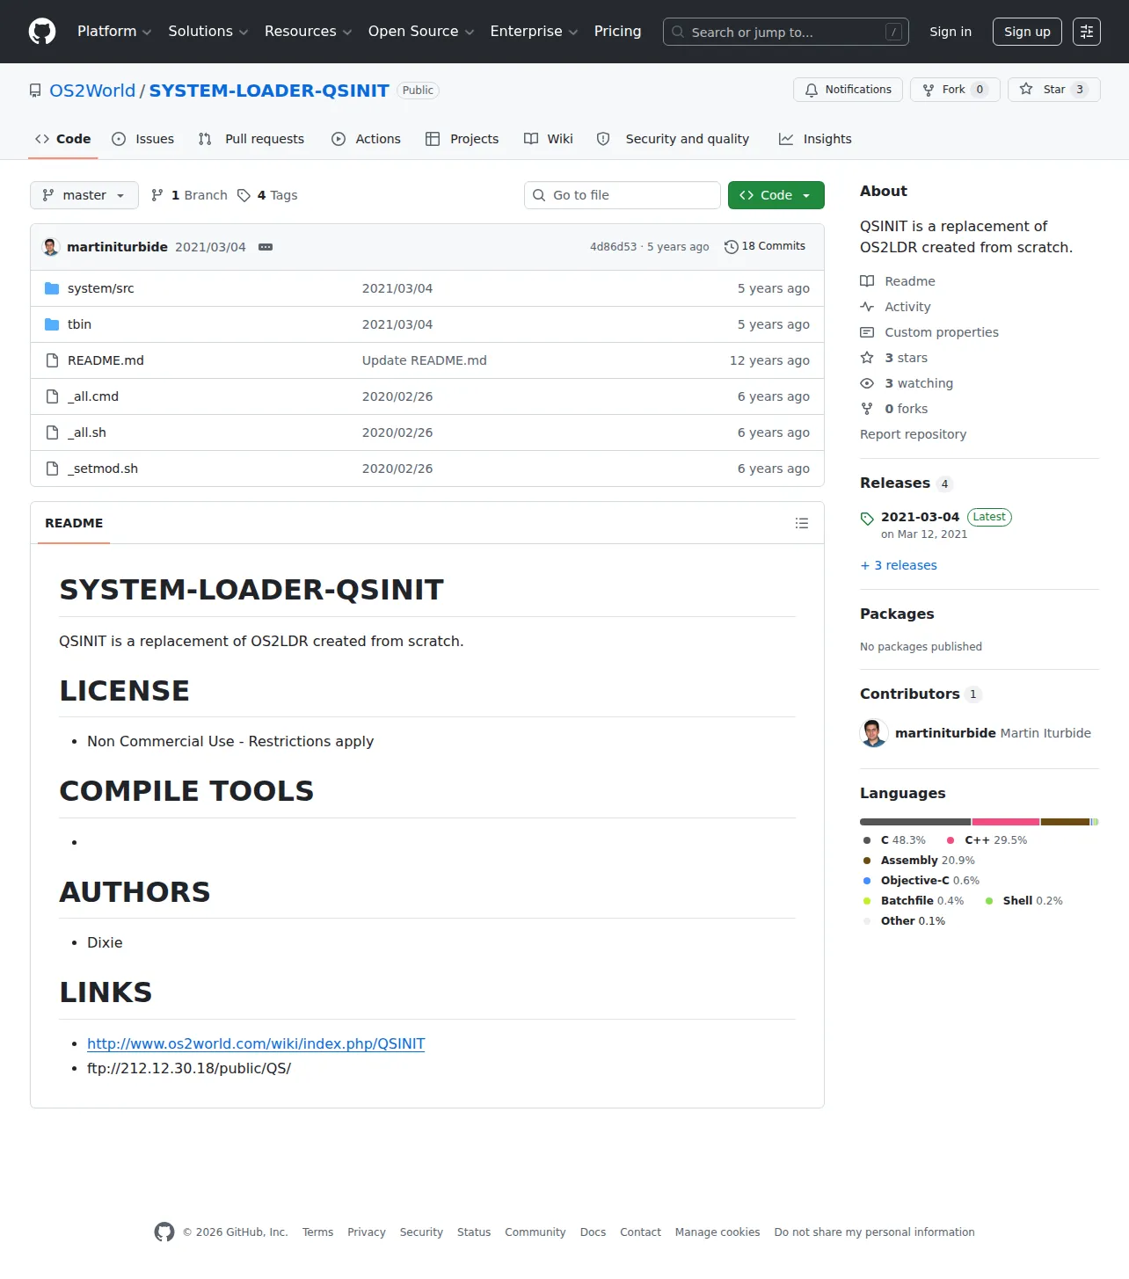This screenshot has width=1129, height=1279.
Task: Select the Code tab
Action: tap(63, 139)
